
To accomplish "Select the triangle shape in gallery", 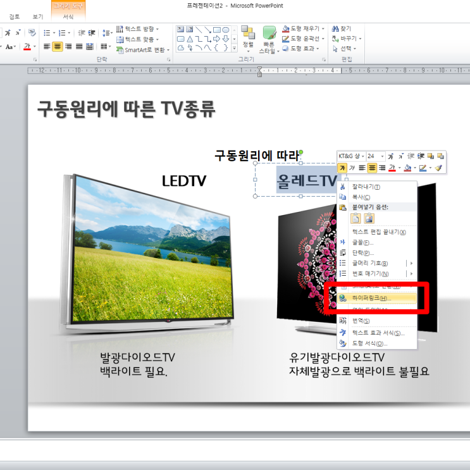I will point(189,39).
